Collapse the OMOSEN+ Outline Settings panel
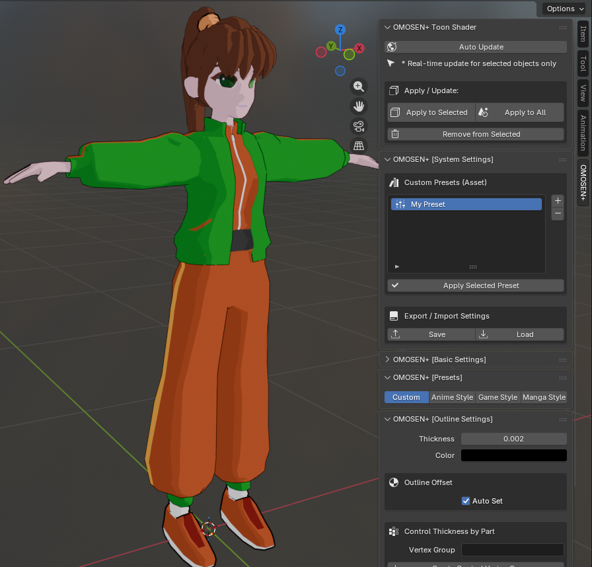Image resolution: width=592 pixels, height=567 pixels. pos(443,419)
